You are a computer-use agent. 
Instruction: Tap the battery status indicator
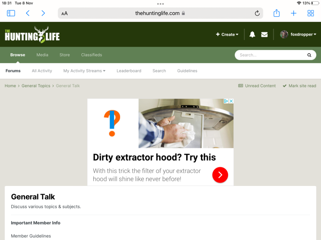315,3
